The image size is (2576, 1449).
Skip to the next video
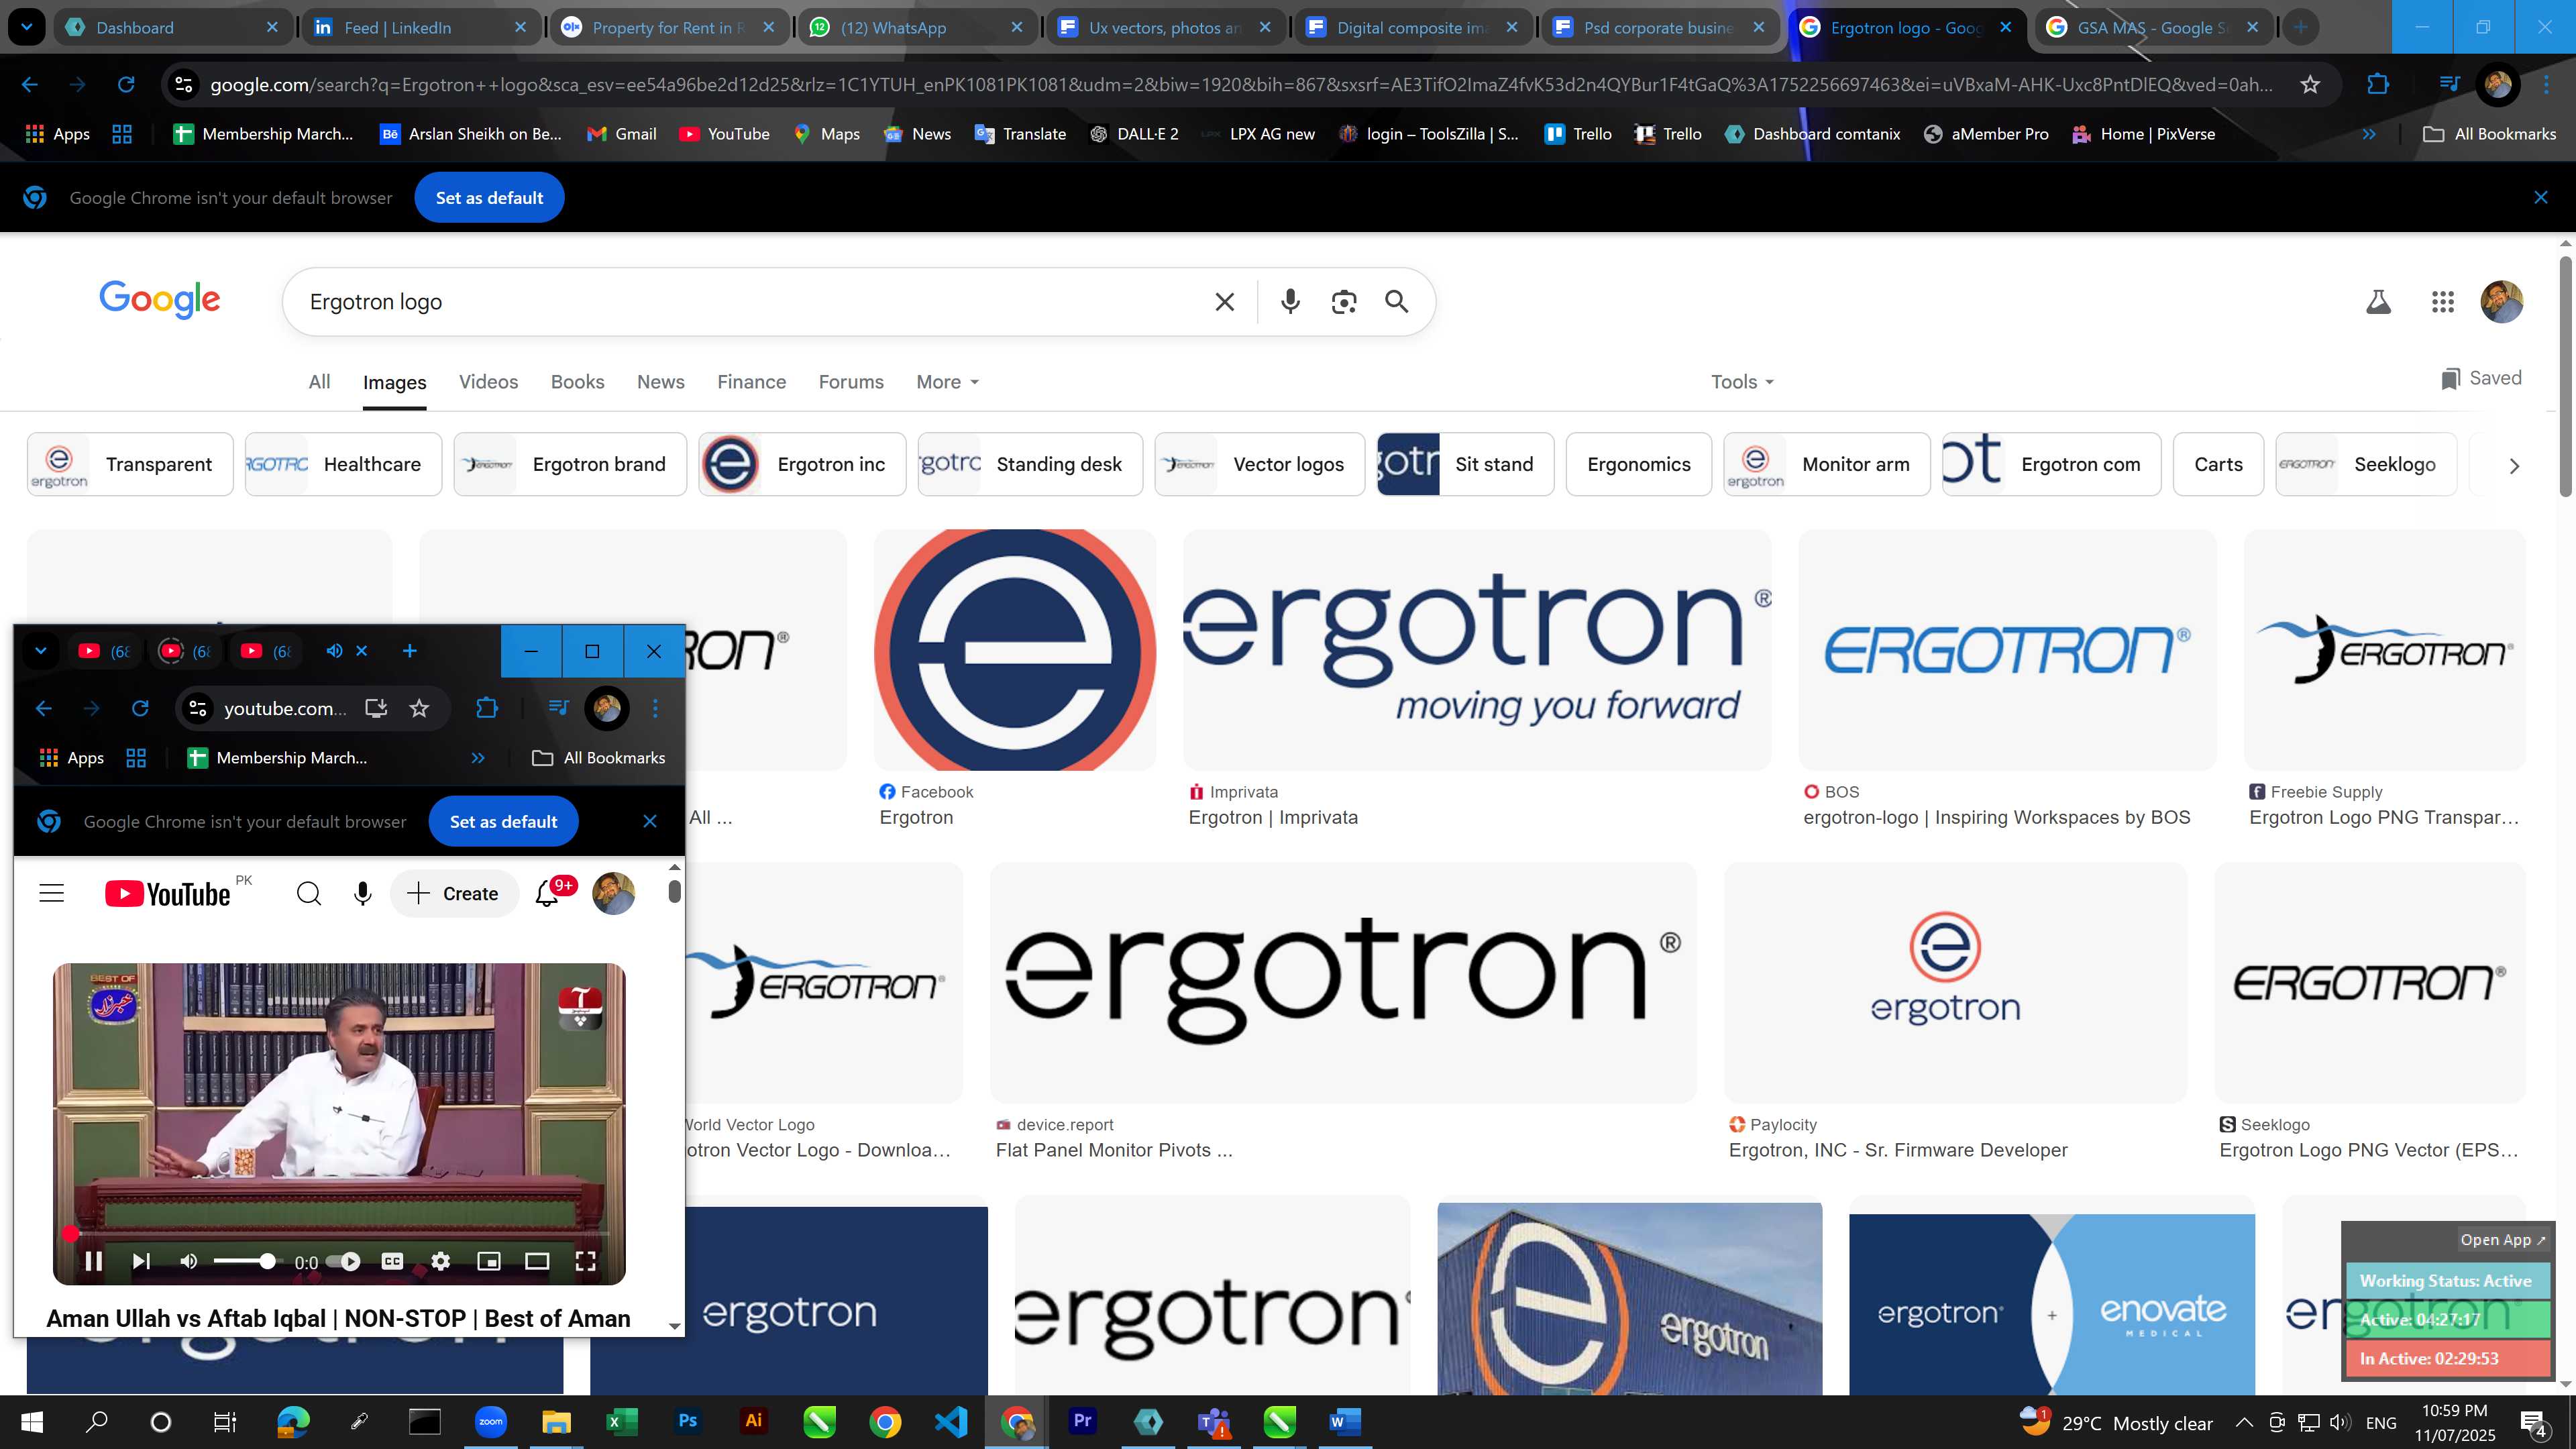141,1261
